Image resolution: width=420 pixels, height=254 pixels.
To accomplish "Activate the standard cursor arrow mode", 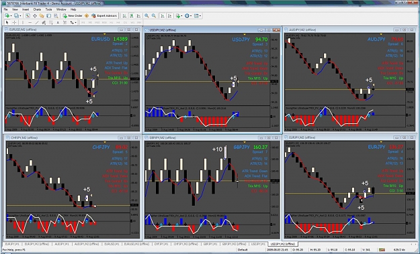I will (x=7, y=22).
